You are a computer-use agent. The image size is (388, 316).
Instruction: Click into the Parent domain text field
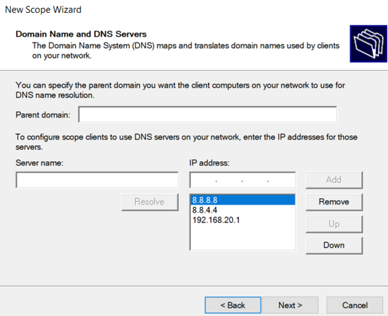click(207, 114)
